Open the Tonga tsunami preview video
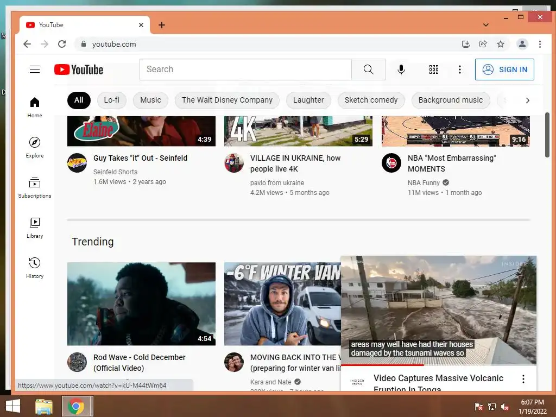The height and width of the screenshot is (417, 556). (x=439, y=310)
